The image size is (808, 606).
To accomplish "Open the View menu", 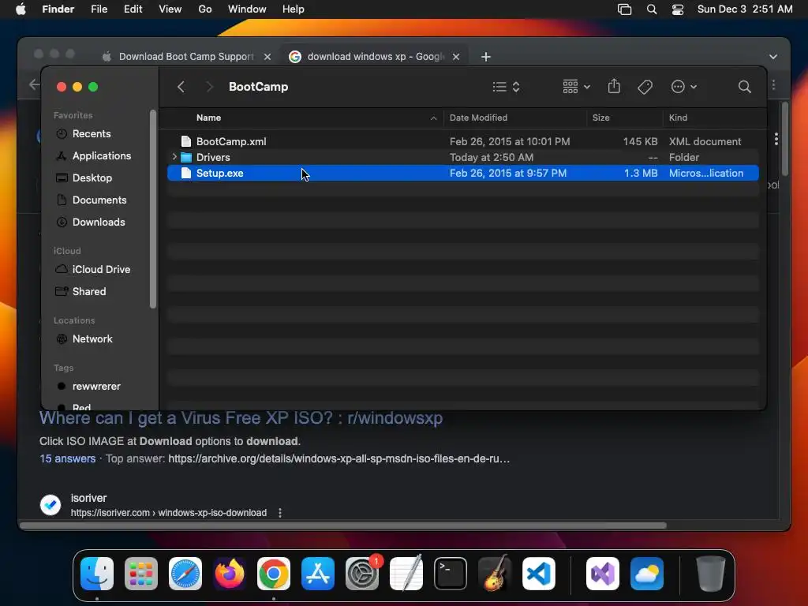I will coord(170,9).
